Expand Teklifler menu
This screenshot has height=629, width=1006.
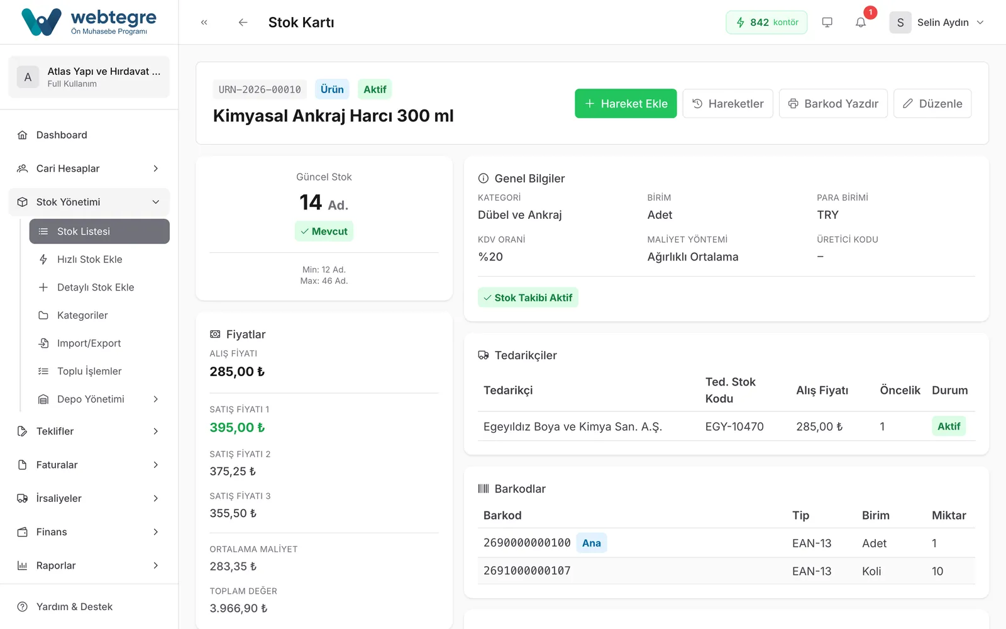[x=89, y=431]
